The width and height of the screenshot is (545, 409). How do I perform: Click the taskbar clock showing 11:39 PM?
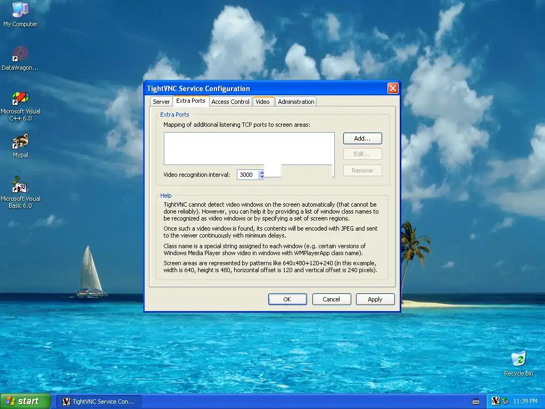(x=525, y=401)
